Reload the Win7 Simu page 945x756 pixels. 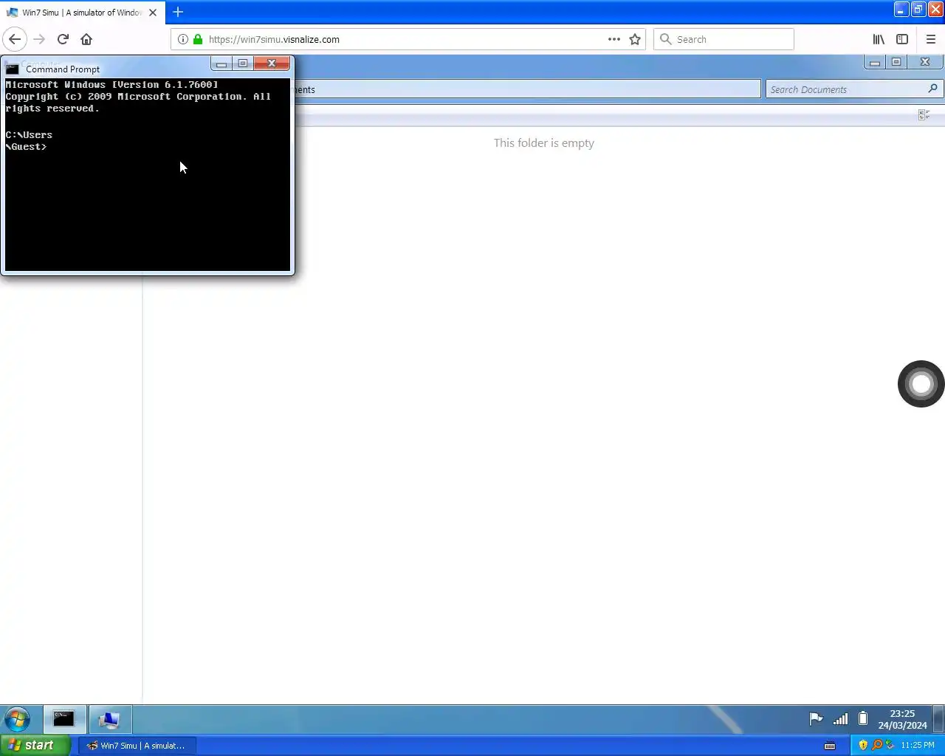tap(63, 39)
